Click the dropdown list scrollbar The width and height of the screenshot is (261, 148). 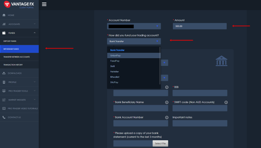point(160,65)
